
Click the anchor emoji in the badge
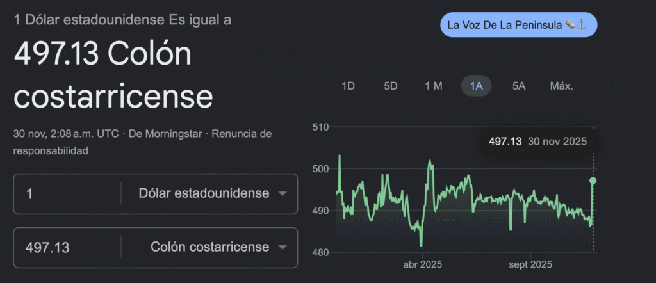point(582,25)
